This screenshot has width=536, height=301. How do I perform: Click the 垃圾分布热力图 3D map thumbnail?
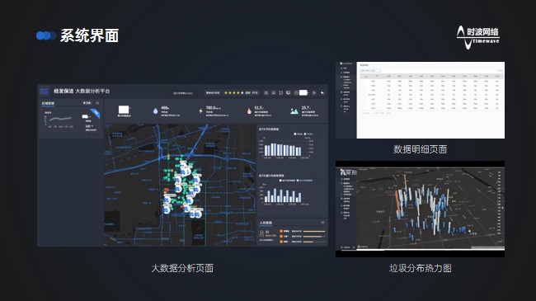coord(420,209)
